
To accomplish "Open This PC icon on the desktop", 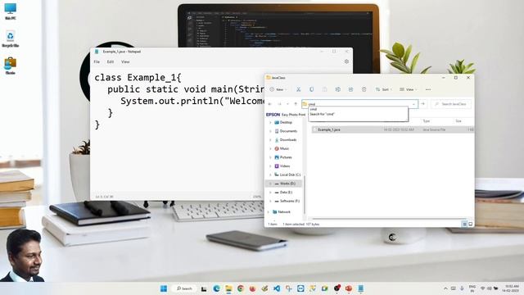I will (x=10, y=11).
